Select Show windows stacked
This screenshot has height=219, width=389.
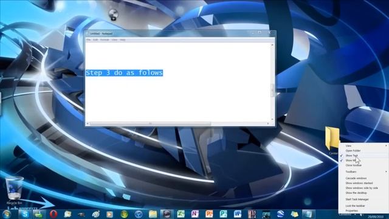pyautogui.click(x=363, y=183)
